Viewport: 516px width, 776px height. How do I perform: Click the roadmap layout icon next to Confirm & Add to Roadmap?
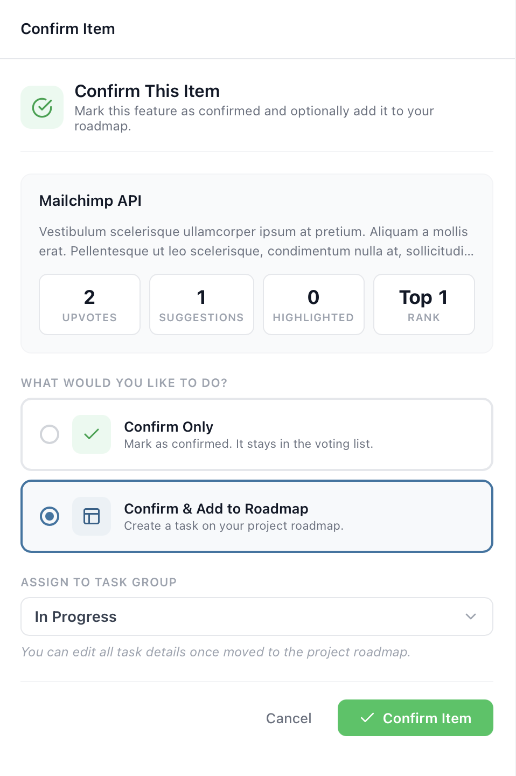coord(92,516)
